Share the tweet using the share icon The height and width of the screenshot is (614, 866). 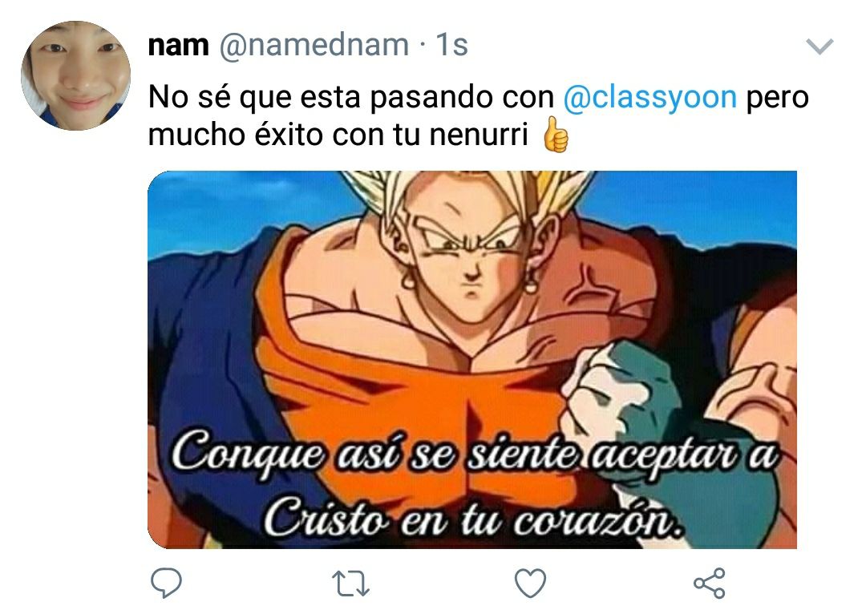(x=709, y=583)
